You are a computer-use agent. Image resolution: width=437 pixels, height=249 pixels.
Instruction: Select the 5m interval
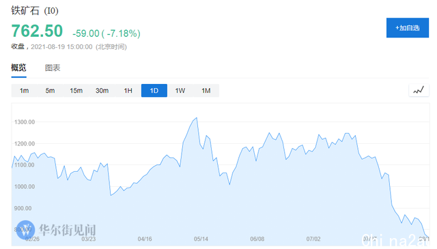coord(50,91)
